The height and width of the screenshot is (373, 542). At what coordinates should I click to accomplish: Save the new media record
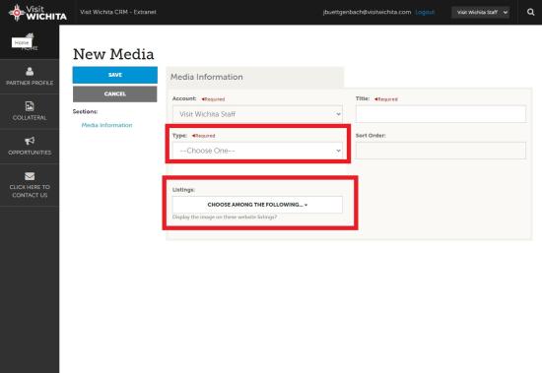point(115,75)
